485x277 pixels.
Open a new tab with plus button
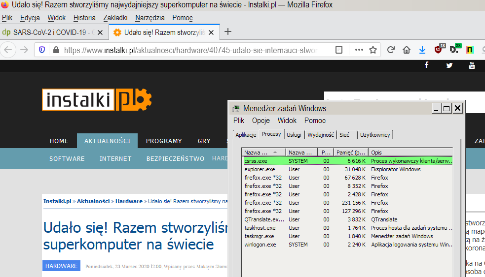pyautogui.click(x=227, y=32)
